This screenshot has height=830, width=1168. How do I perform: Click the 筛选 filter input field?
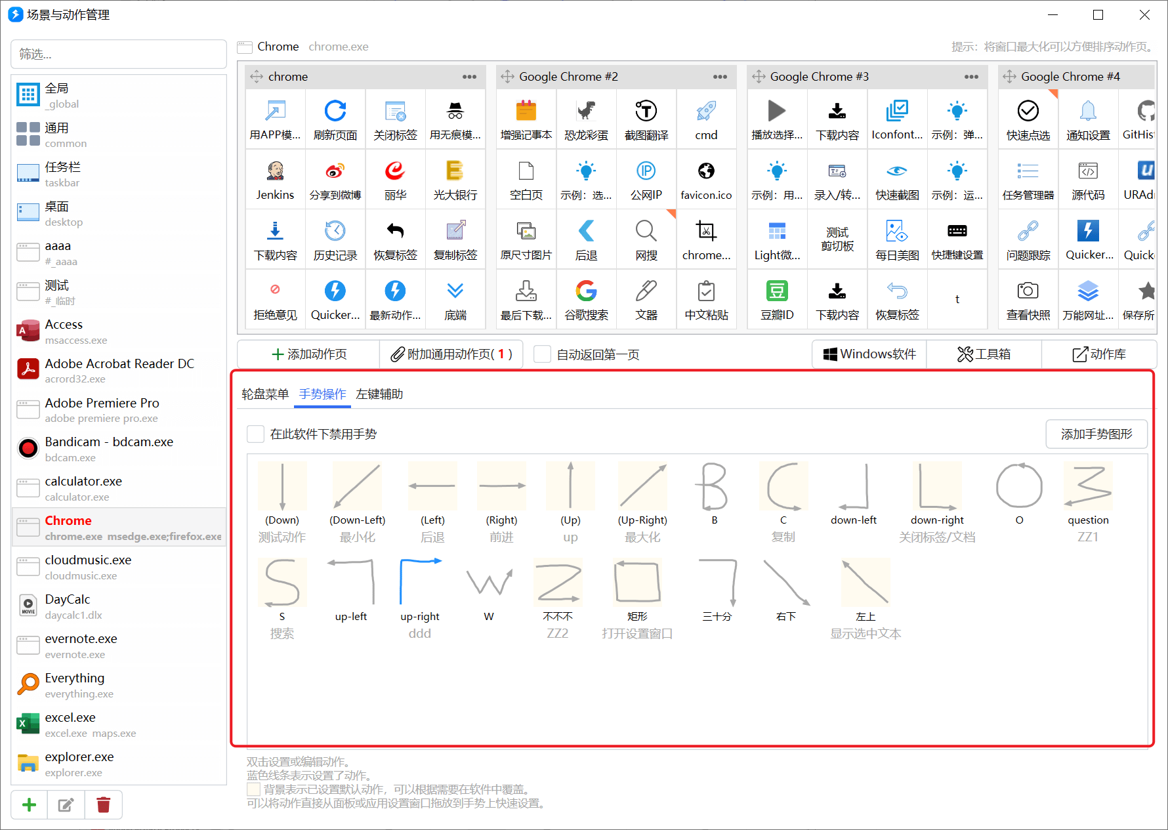coord(119,54)
